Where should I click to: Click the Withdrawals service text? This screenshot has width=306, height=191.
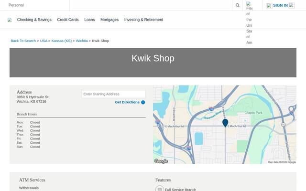(29, 188)
